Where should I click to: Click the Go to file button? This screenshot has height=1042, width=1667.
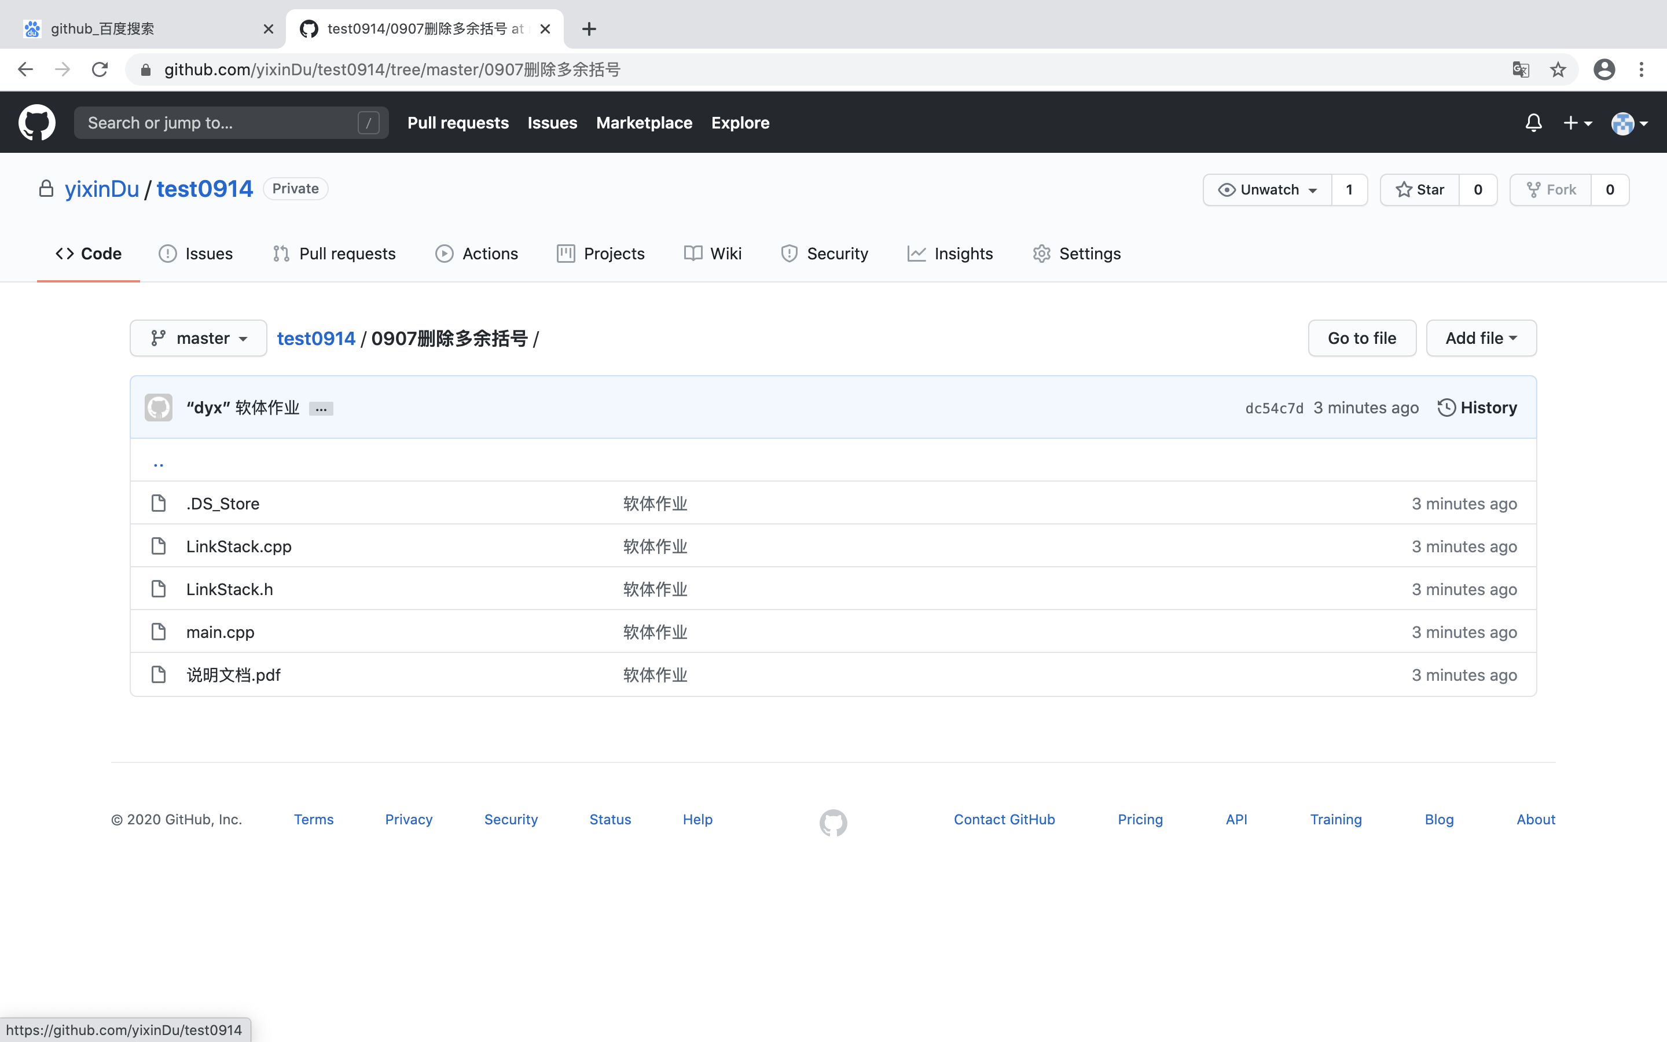1361,337
